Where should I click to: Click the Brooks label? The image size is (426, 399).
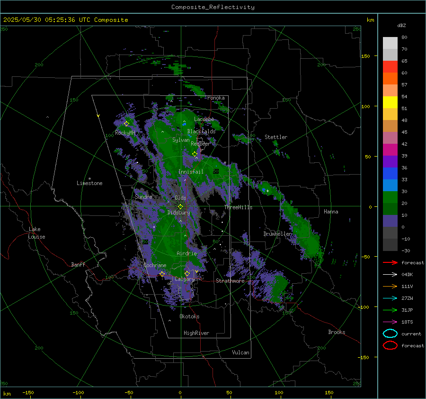tap(337, 332)
